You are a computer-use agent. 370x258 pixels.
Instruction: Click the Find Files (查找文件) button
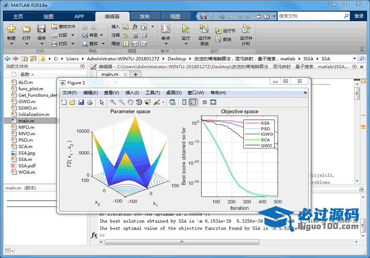[64, 26]
